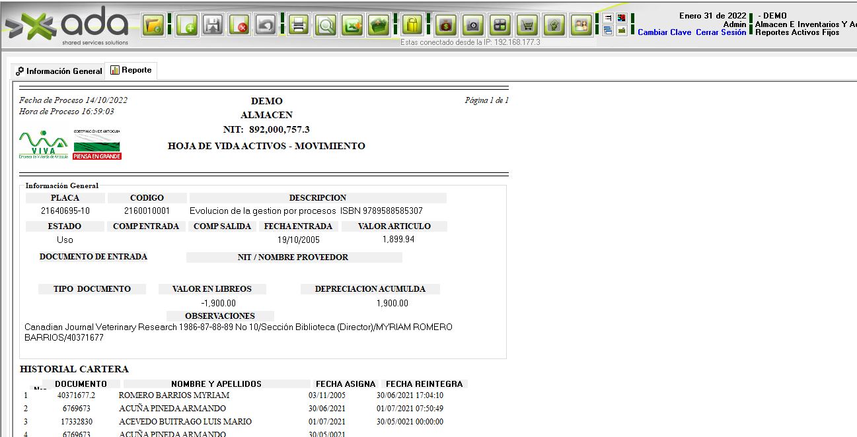Screen dimensions: 857x437
Task: Open search with the magnifying glass icon
Action: tap(326, 26)
